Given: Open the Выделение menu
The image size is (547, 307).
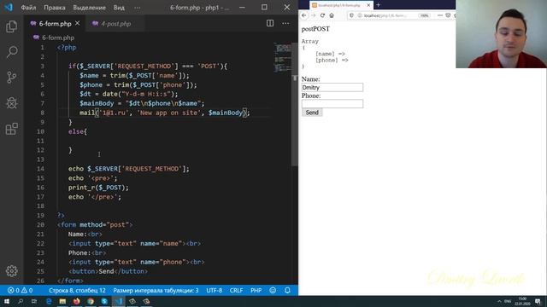Looking at the screenshot, I should (x=89, y=8).
